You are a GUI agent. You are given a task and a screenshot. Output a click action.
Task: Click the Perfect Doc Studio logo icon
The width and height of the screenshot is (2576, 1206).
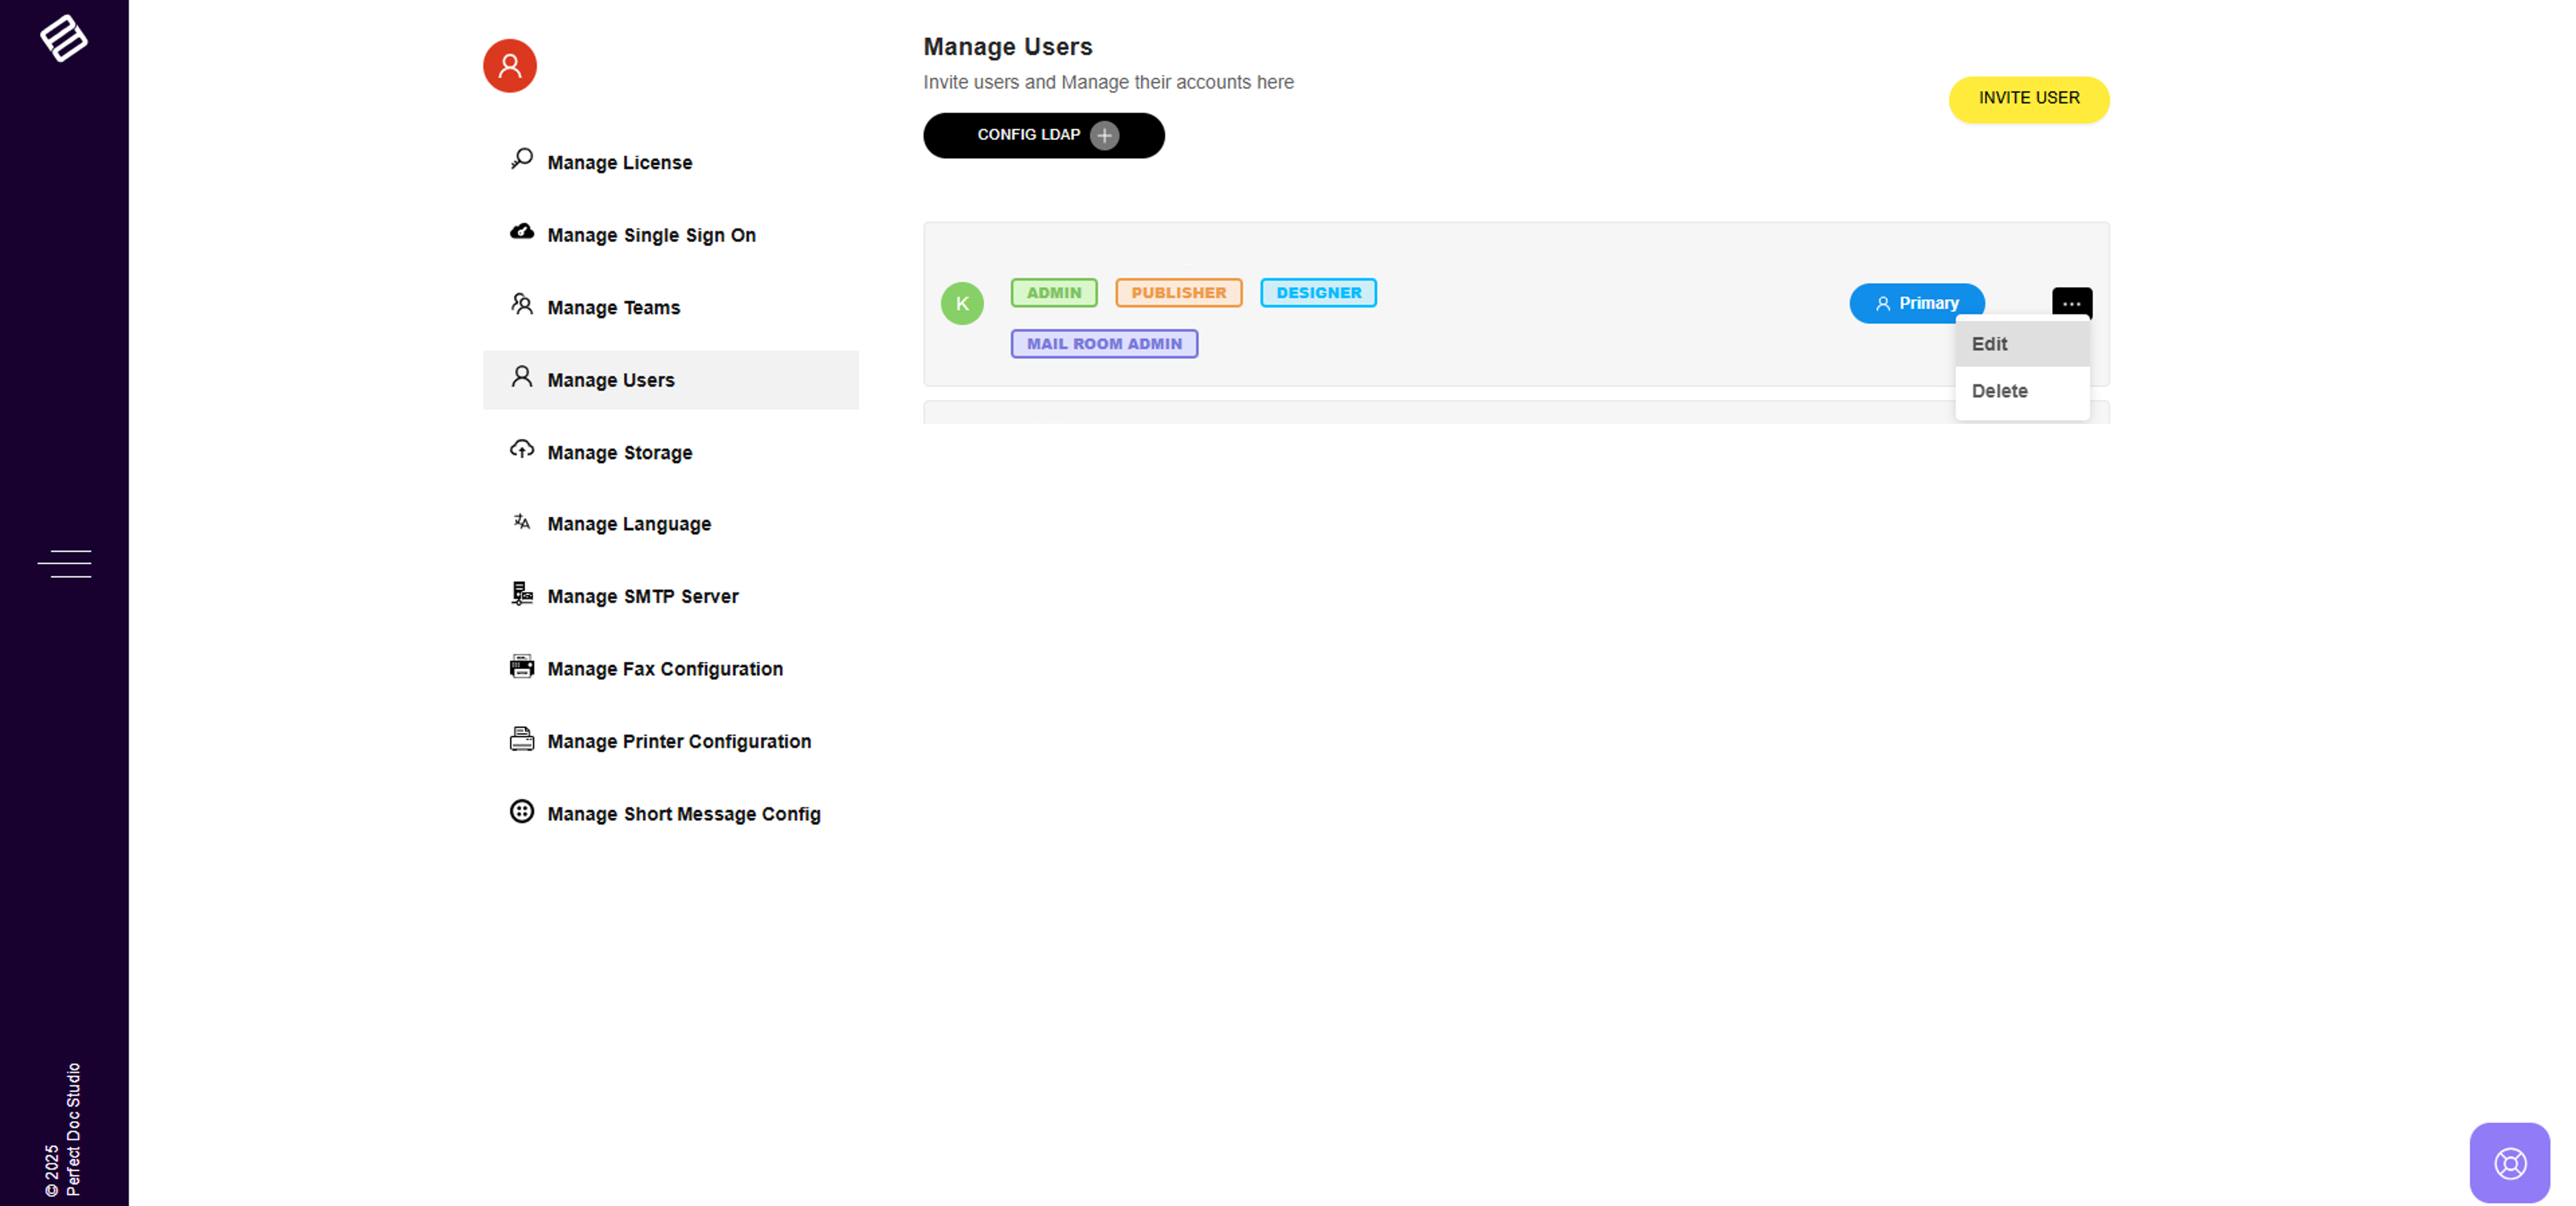pyautogui.click(x=63, y=38)
